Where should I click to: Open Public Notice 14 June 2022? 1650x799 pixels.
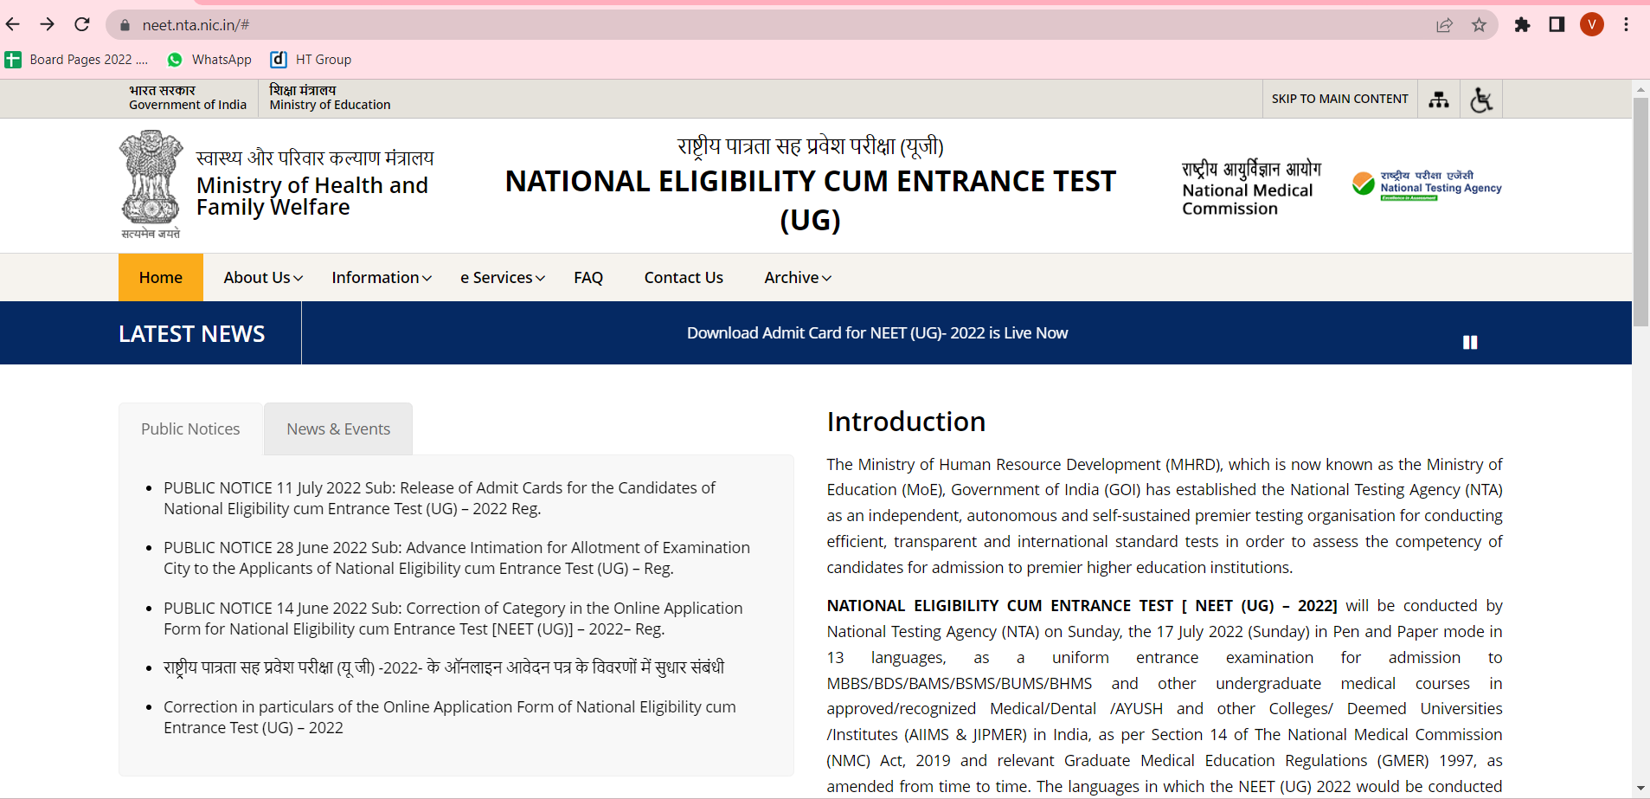point(453,619)
